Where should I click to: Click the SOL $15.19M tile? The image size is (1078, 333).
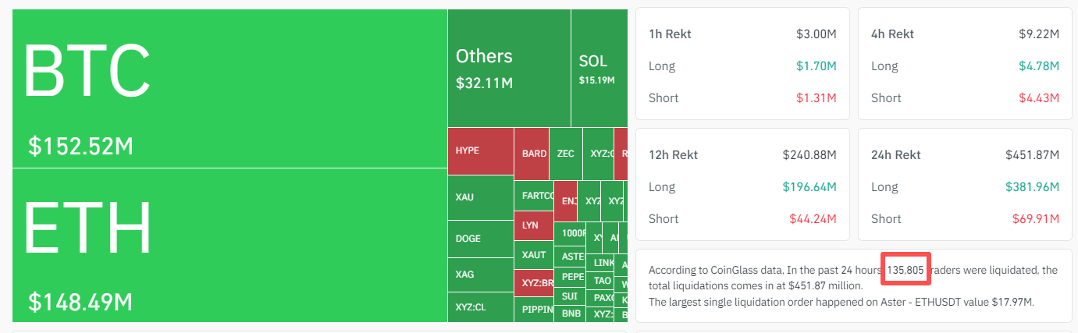(x=599, y=68)
